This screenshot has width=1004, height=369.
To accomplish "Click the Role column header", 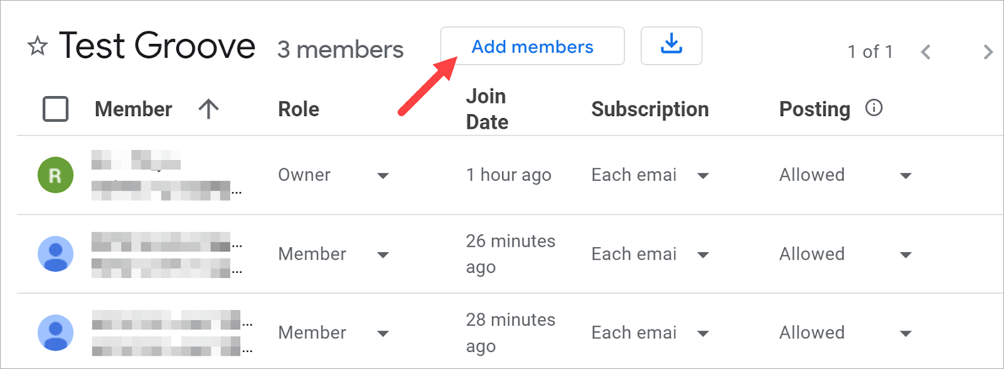I will (299, 109).
